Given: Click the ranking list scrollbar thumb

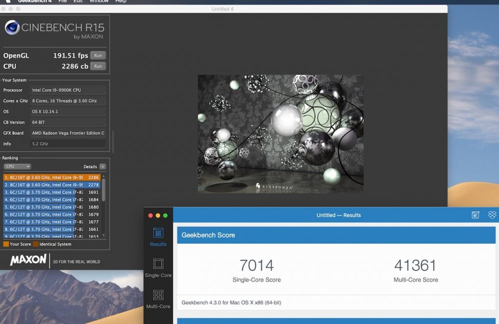Looking at the screenshot, I should point(103,190).
